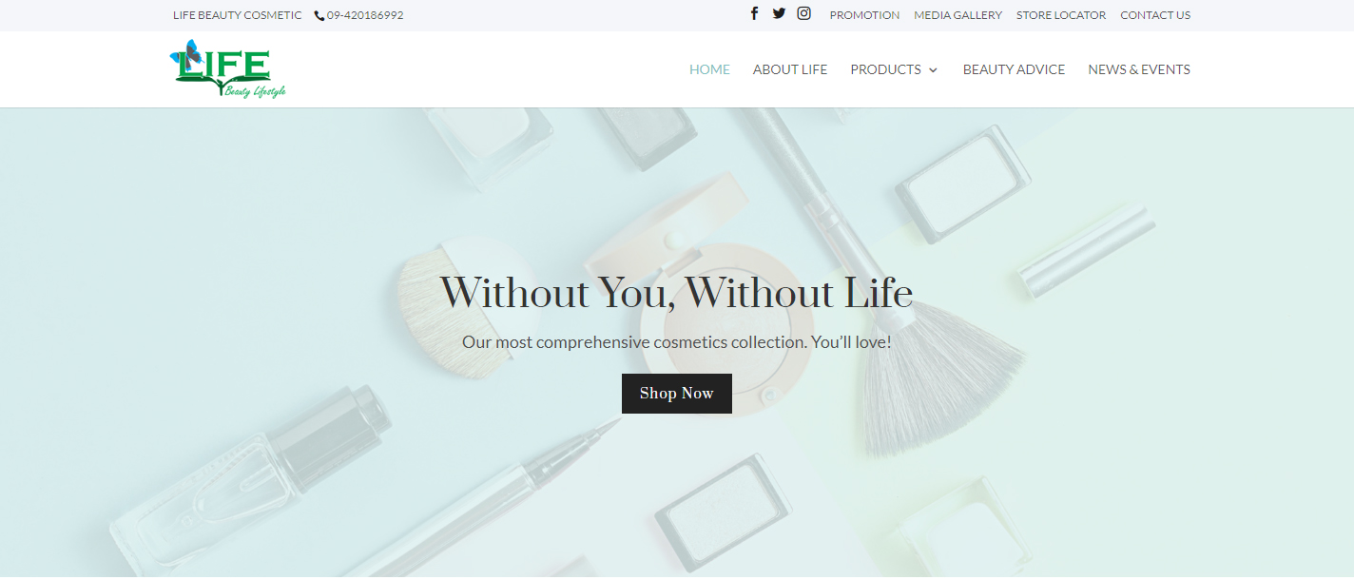
Task: Click the 'Without You, Without Life' headline
Action: (x=676, y=292)
